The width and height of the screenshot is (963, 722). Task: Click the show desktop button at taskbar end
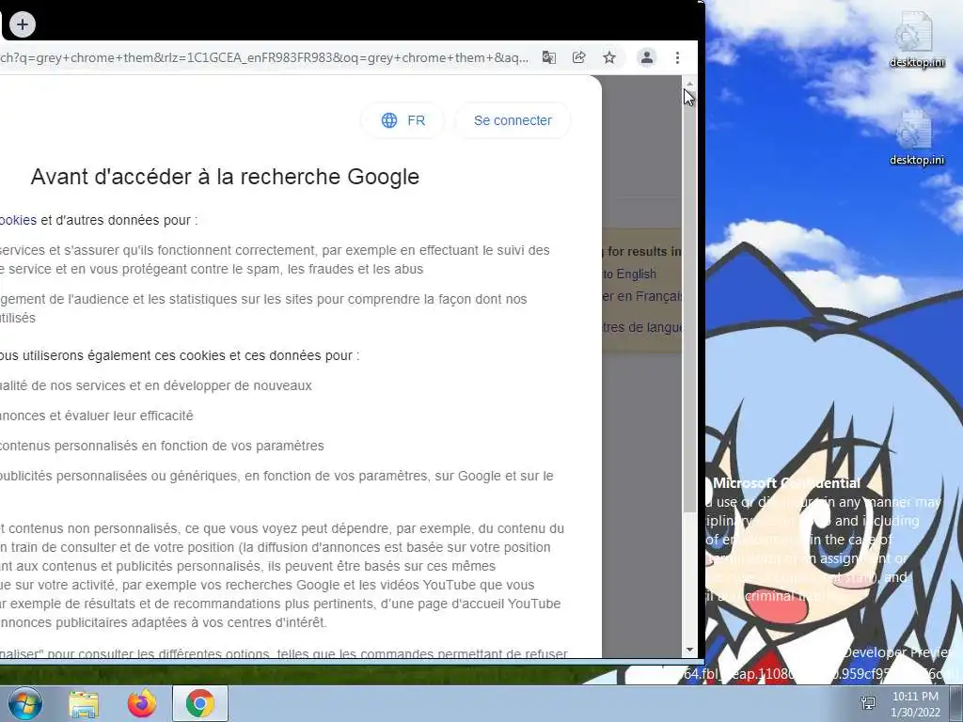(x=956, y=703)
